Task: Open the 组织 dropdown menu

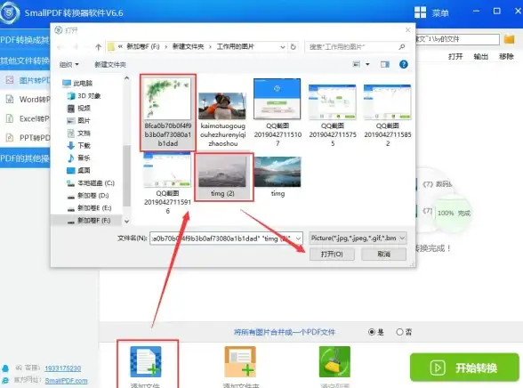Action: pyautogui.click(x=68, y=64)
